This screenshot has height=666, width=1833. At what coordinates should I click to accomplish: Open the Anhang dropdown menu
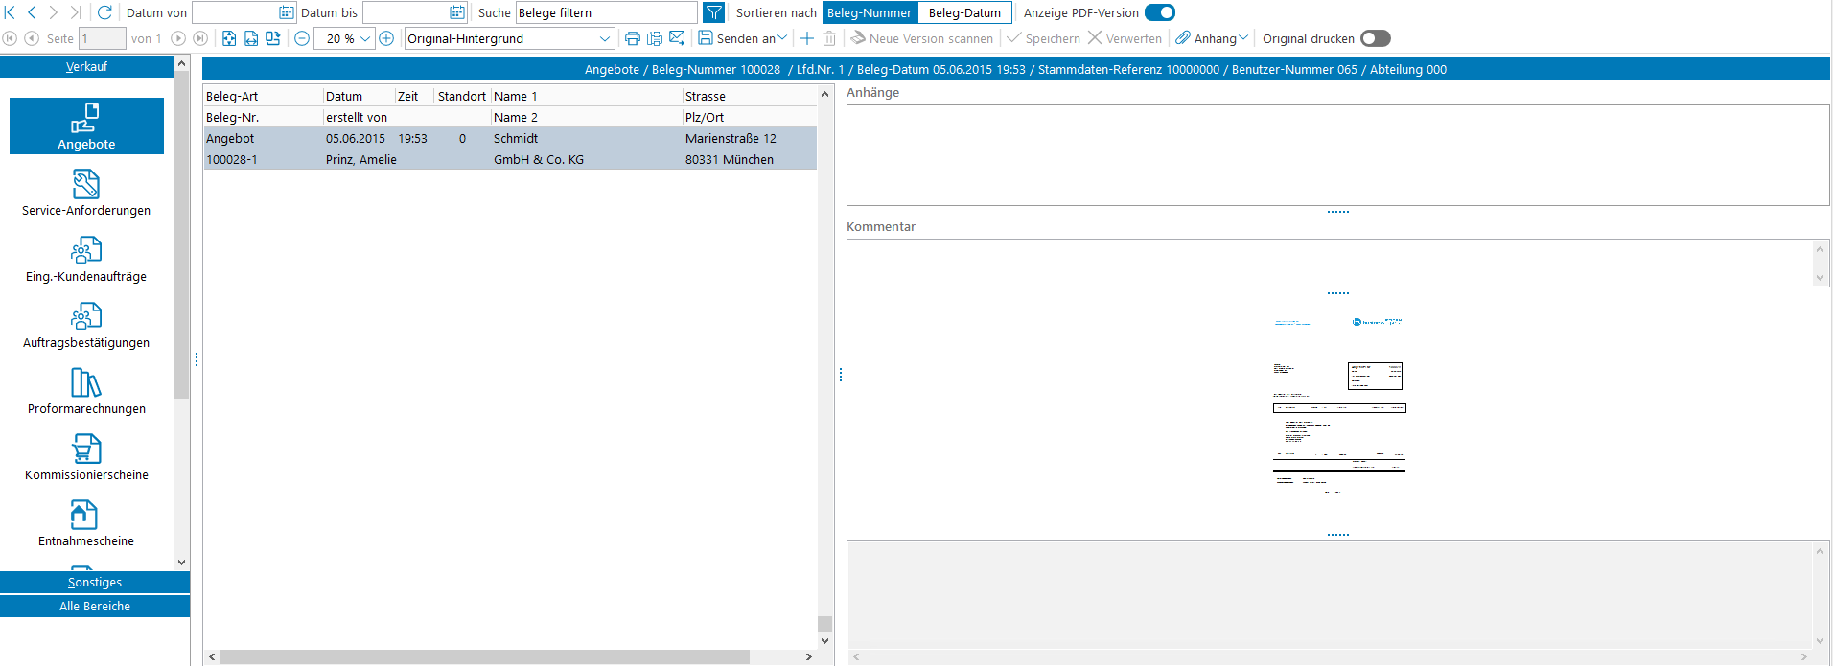[1213, 38]
